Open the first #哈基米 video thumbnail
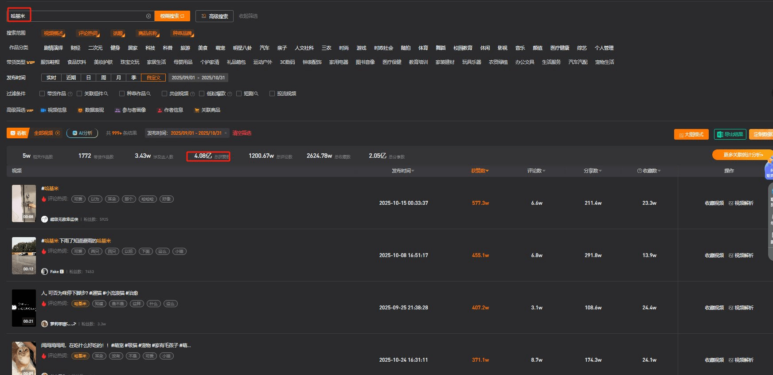 24,203
